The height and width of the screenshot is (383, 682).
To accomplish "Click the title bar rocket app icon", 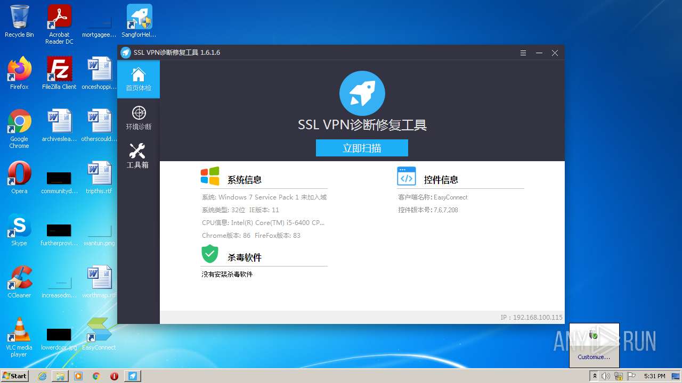I will click(126, 53).
